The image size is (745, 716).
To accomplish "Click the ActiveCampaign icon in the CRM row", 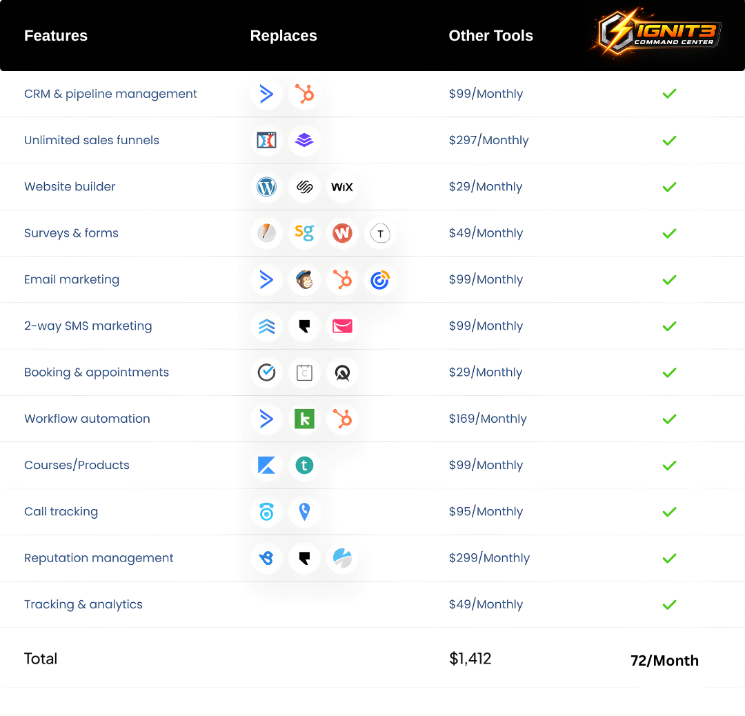I will 266,94.
